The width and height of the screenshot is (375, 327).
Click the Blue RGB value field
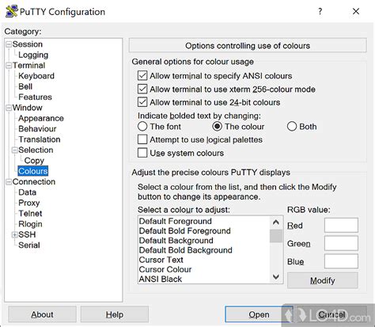point(341,261)
